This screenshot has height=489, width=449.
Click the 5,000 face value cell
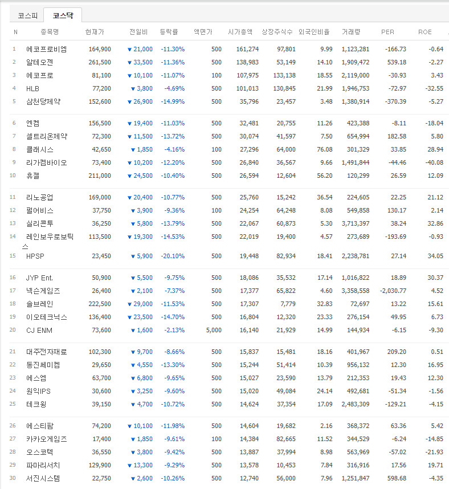[x=214, y=330]
